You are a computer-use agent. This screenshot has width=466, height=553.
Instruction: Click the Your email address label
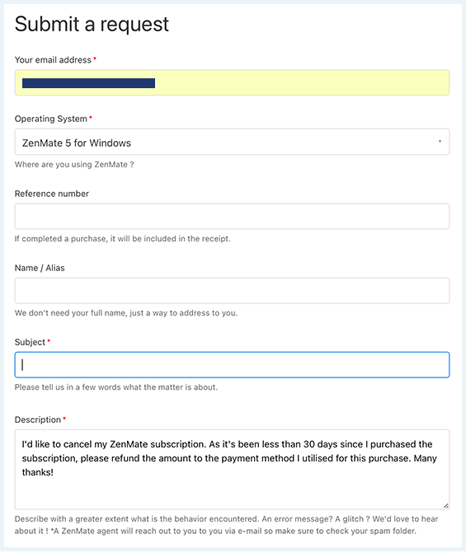tap(53, 60)
